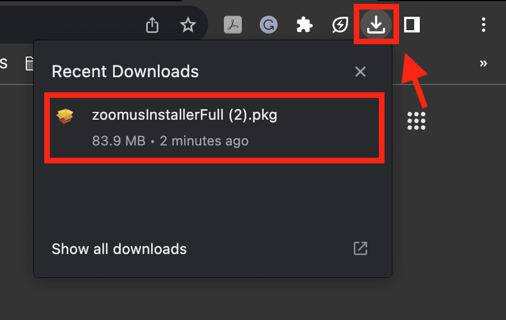The height and width of the screenshot is (320, 506).
Task: Click the bookmark ending in 's' at left edge
Action: (3, 63)
